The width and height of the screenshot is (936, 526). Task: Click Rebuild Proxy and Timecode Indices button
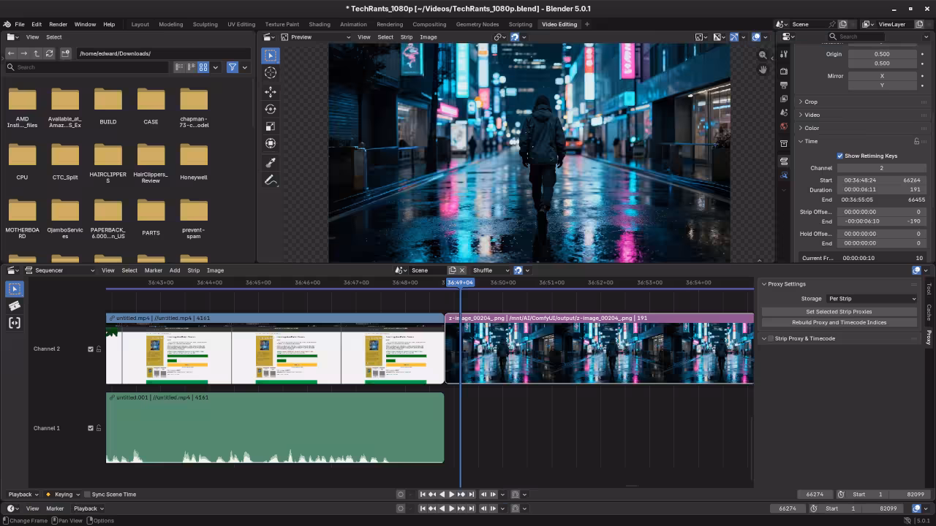coord(839,322)
